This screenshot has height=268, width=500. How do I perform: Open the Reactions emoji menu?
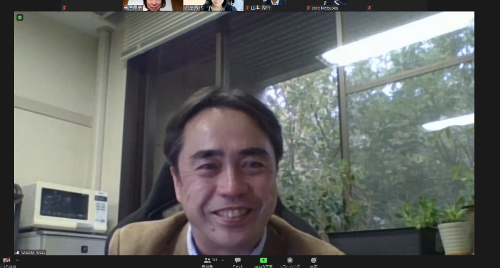coord(314,260)
